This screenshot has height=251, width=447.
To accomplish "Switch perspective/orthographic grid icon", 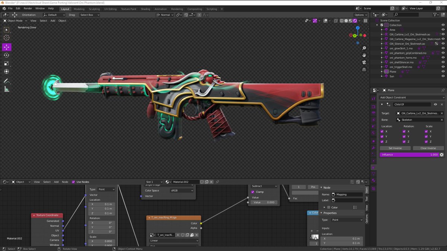I will pos(364,69).
